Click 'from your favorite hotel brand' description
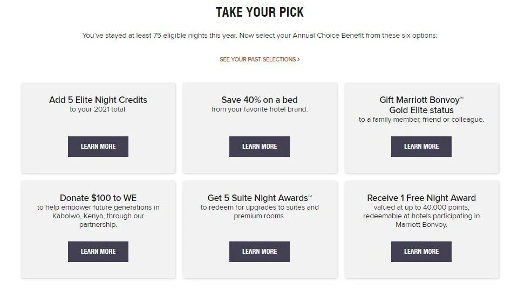The image size is (518, 298). 259,109
